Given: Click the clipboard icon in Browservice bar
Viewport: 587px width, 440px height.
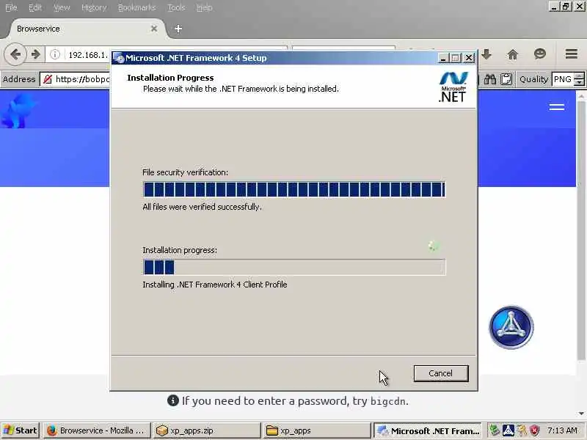Looking at the screenshot, I should (506, 79).
